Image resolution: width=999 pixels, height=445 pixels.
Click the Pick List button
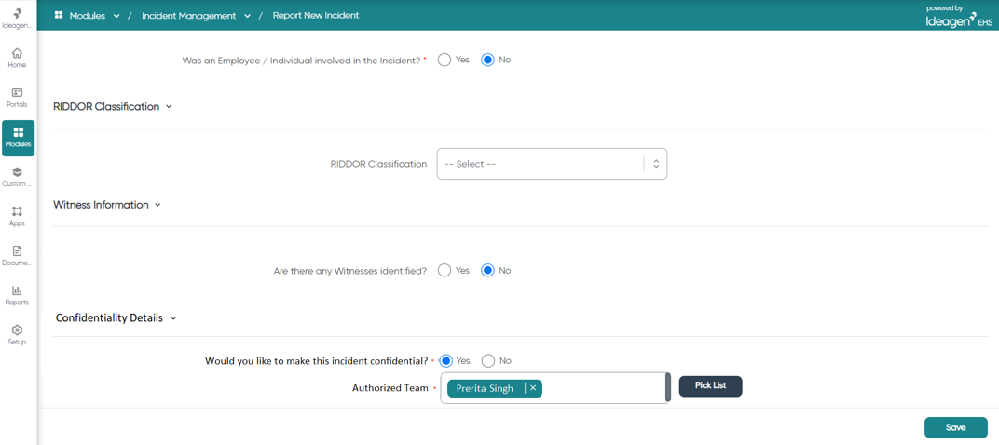[710, 385]
